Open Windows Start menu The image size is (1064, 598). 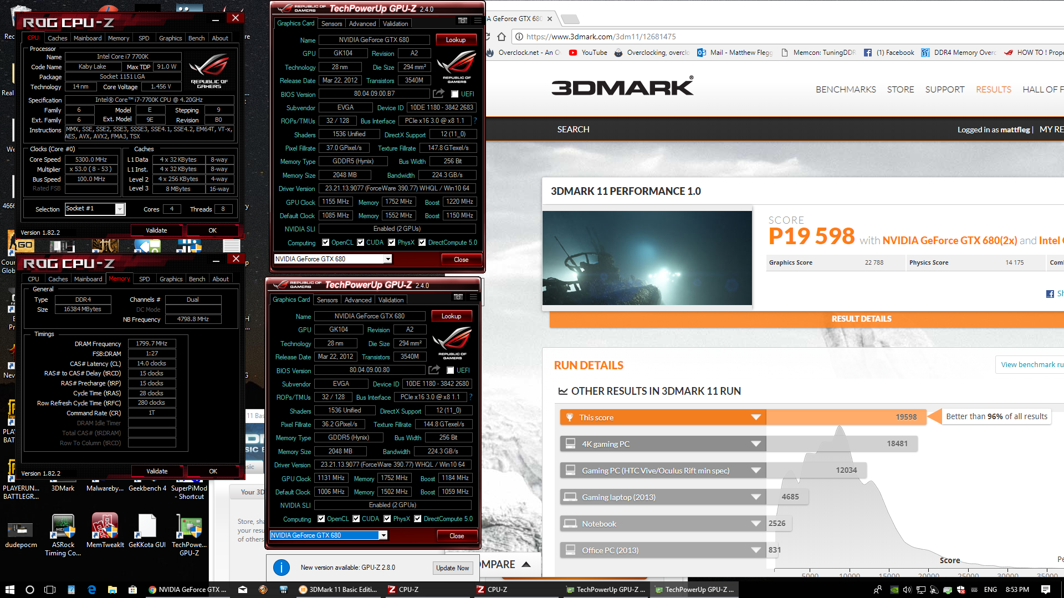click(x=9, y=590)
